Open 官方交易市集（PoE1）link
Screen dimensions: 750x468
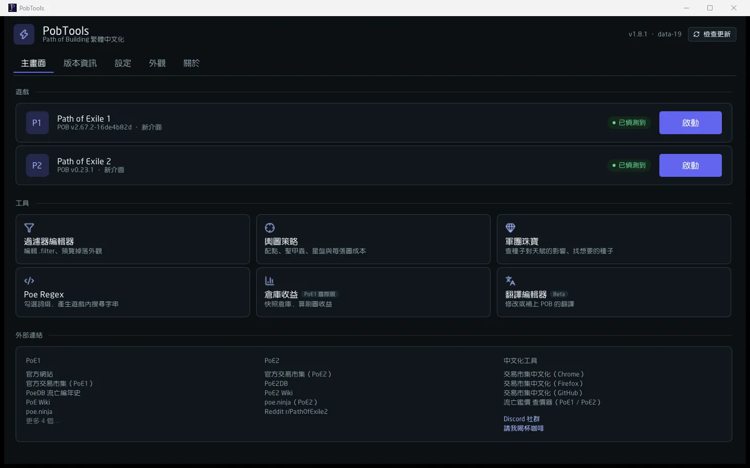[x=59, y=384]
